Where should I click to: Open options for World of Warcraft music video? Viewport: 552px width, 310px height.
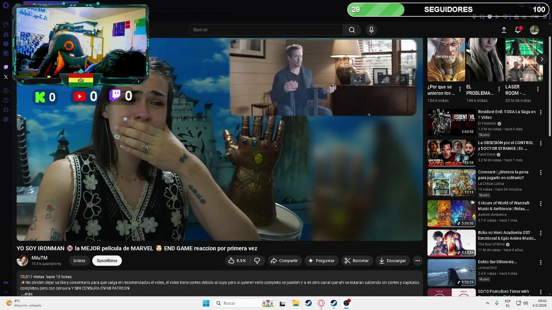(540, 204)
